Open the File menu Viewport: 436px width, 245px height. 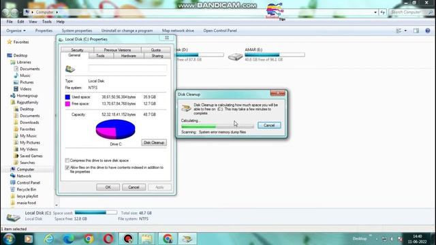[10, 22]
